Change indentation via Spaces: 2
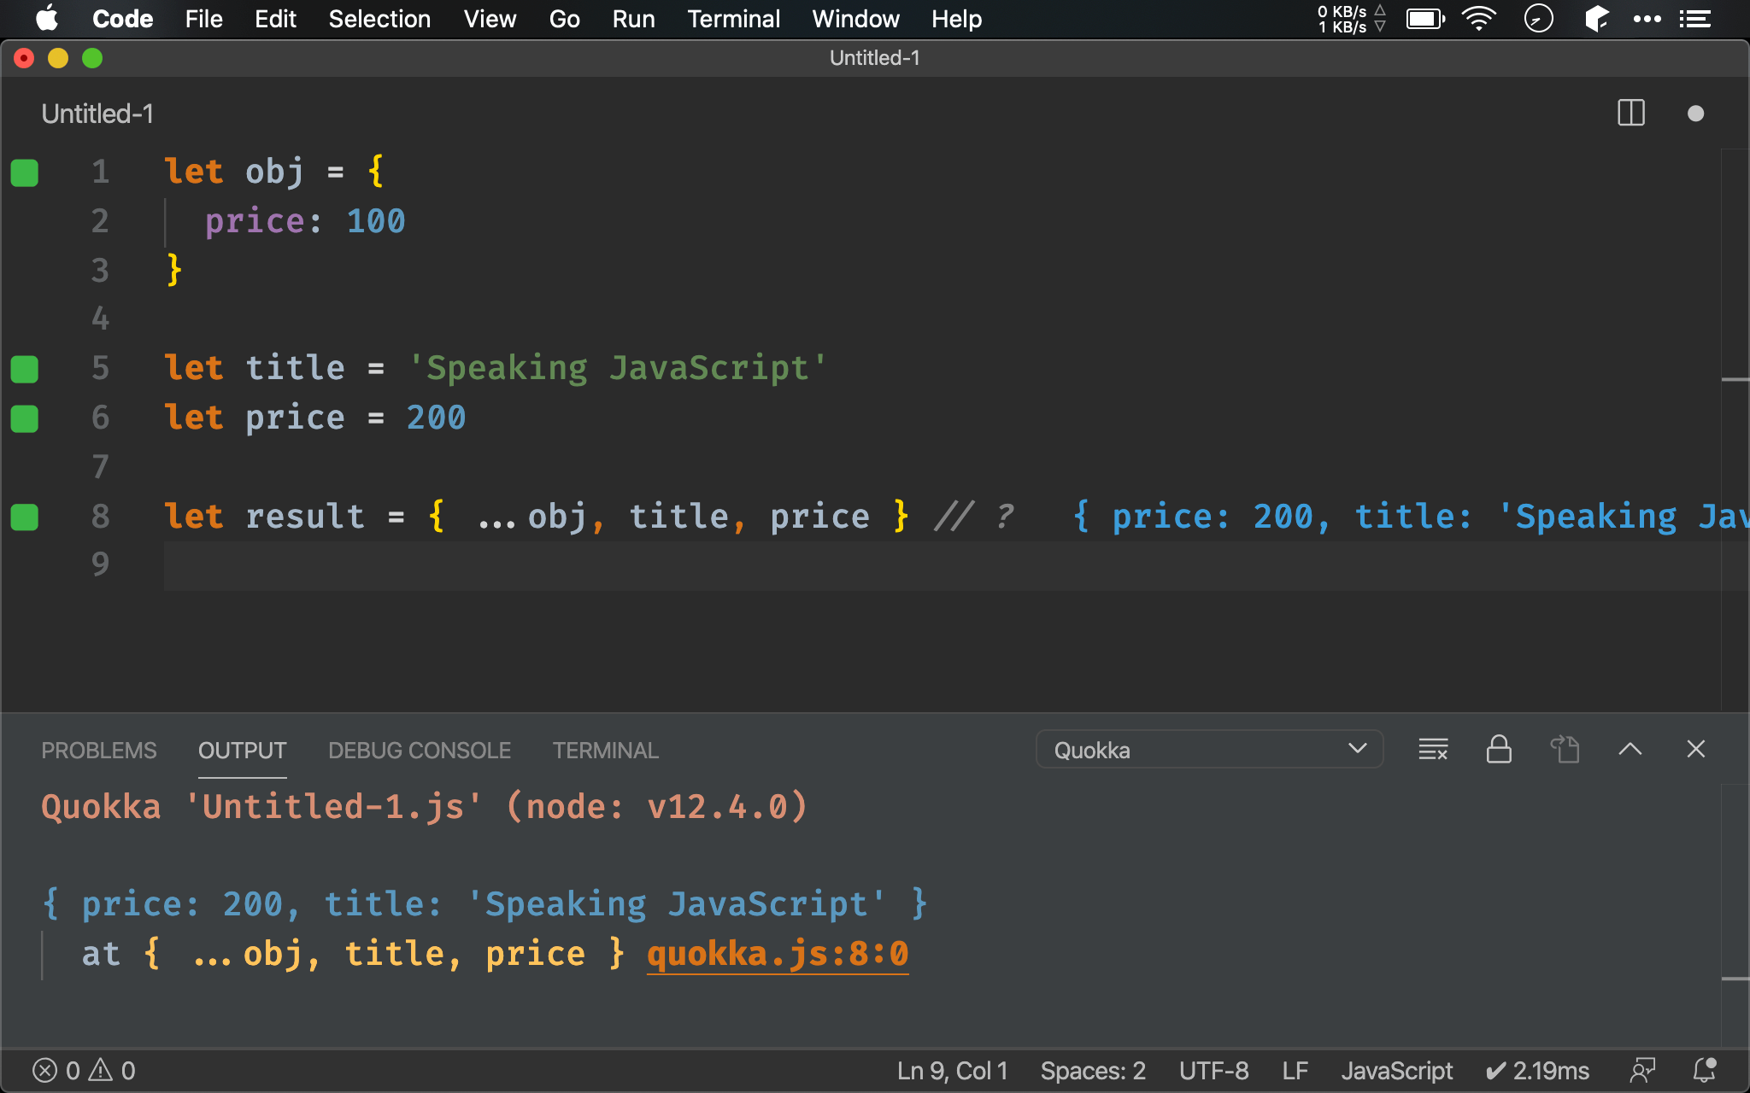Screen dimensions: 1750x1093 pyautogui.click(x=1093, y=1071)
